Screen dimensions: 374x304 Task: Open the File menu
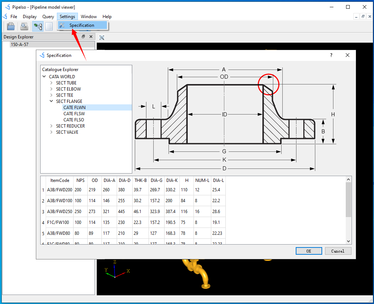coord(14,16)
